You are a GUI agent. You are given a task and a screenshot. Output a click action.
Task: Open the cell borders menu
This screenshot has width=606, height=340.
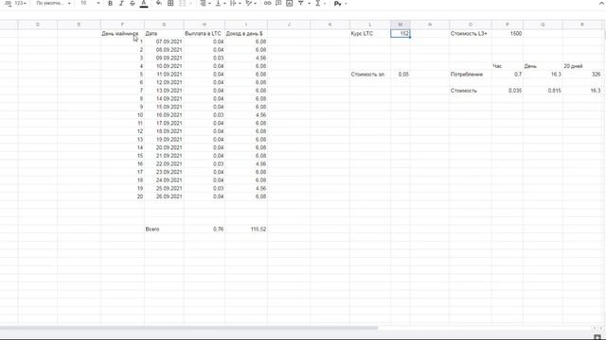(170, 4)
